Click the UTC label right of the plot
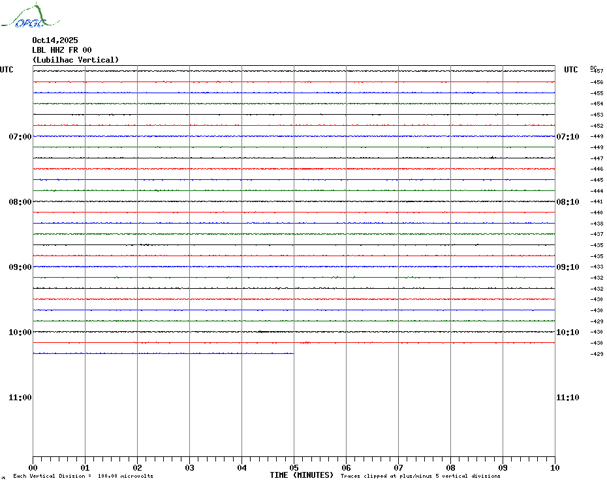This screenshot has height=485, width=607. 570,70
